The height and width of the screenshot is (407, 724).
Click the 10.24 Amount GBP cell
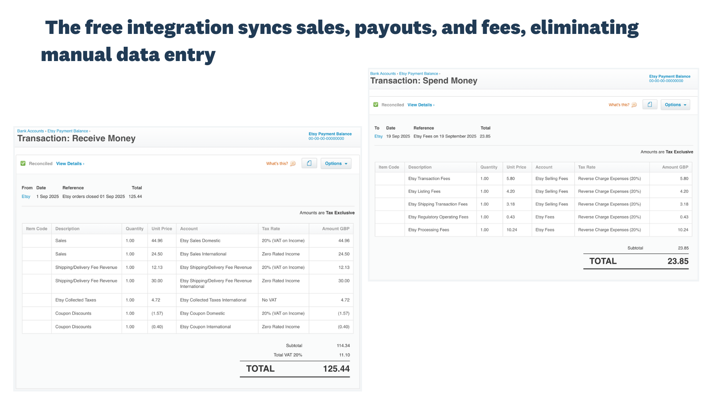pos(671,230)
